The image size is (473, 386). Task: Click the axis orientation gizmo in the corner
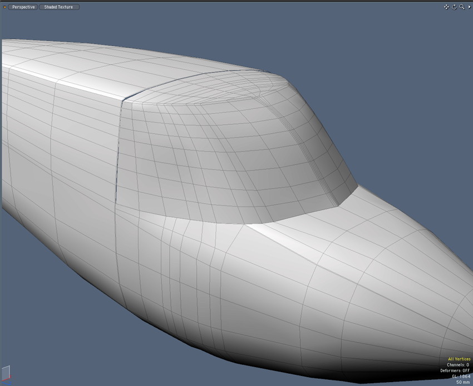[x=6, y=373]
